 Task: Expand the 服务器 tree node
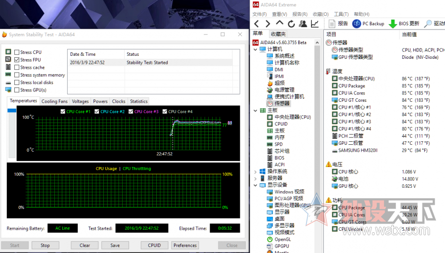(x=256, y=178)
